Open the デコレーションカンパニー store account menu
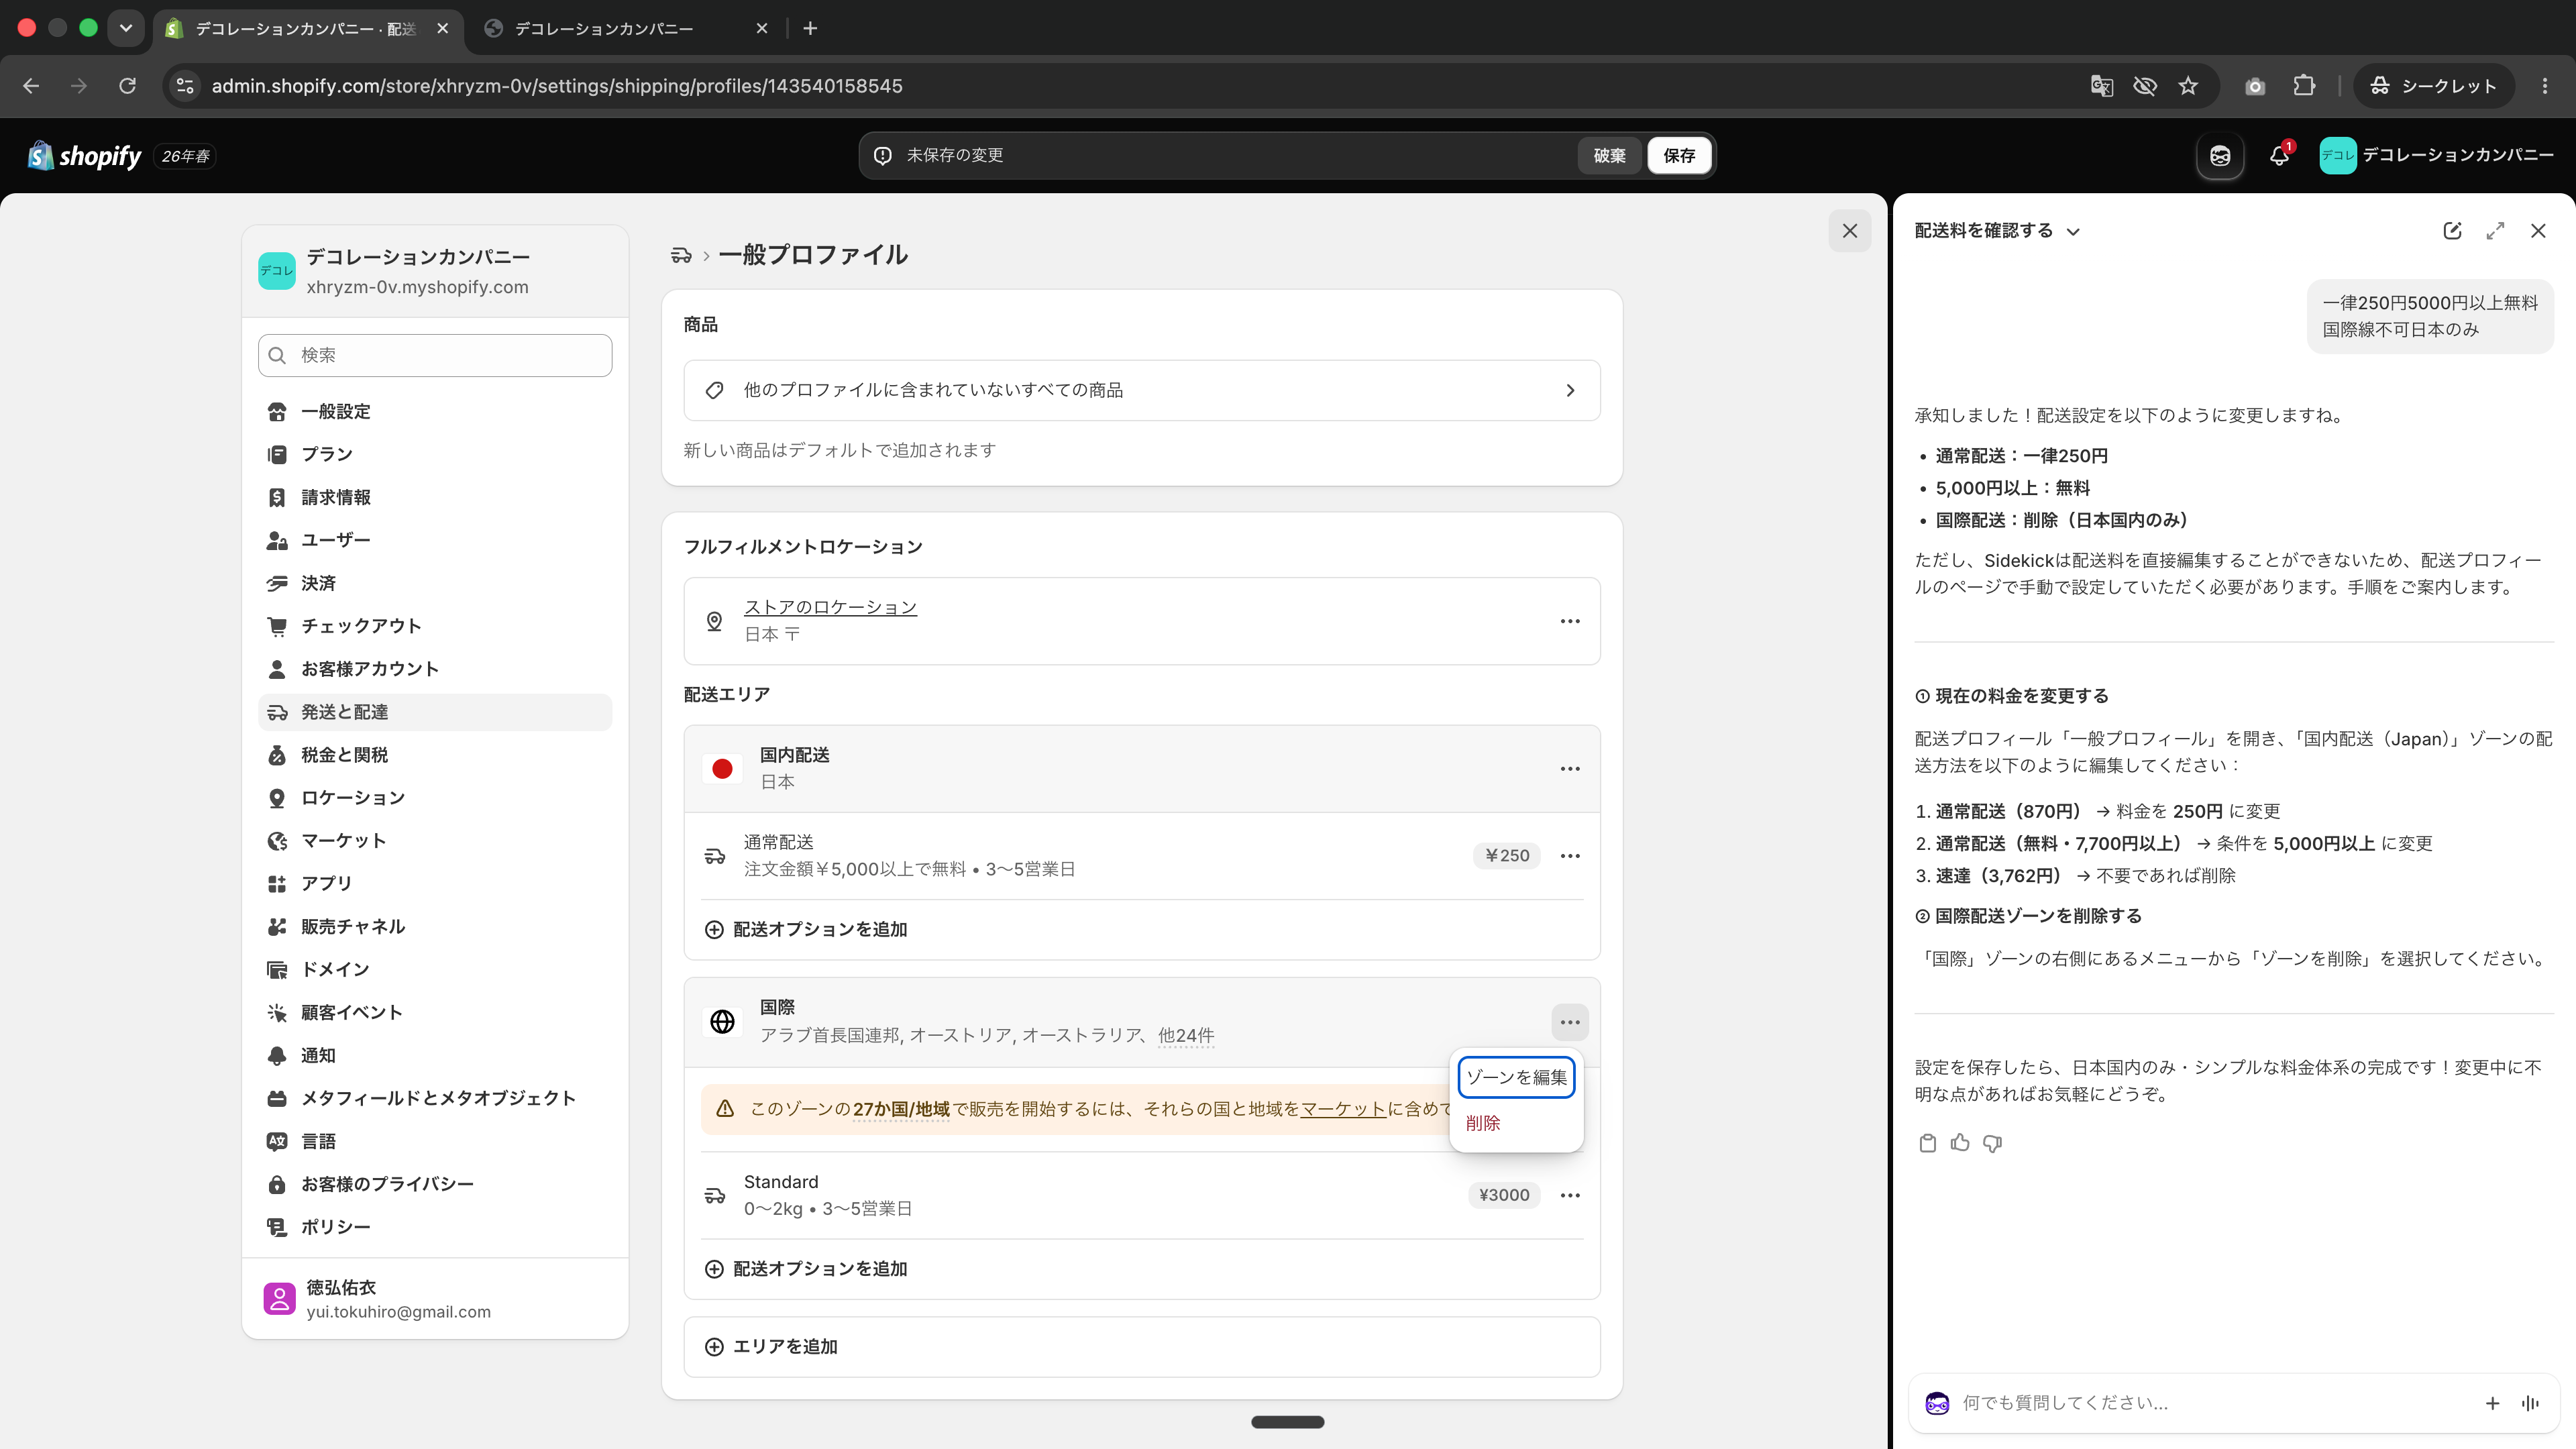The height and width of the screenshot is (1449, 2576). point(2436,156)
